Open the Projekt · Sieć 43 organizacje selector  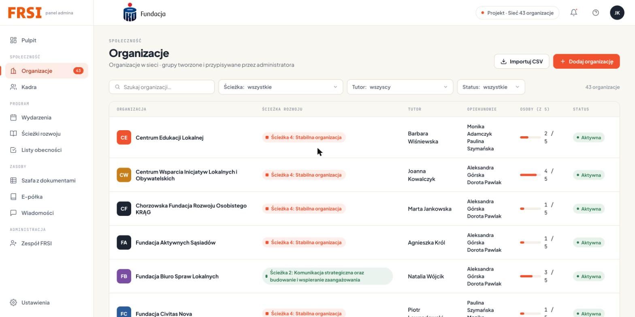(517, 13)
